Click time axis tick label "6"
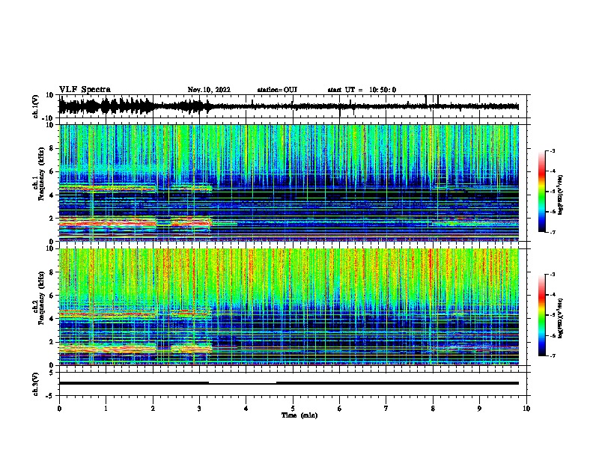The image size is (593, 458). click(x=340, y=409)
